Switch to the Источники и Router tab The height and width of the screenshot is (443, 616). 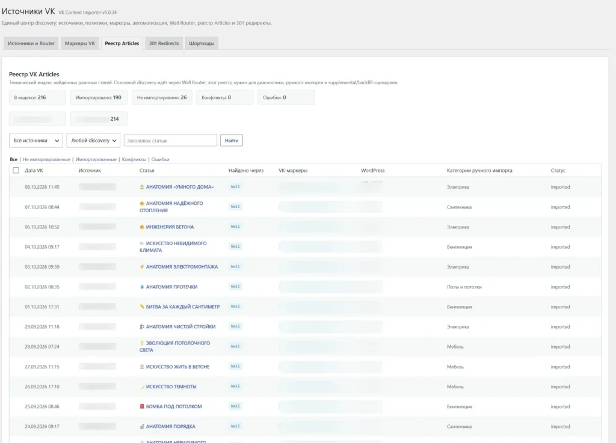click(x=31, y=43)
